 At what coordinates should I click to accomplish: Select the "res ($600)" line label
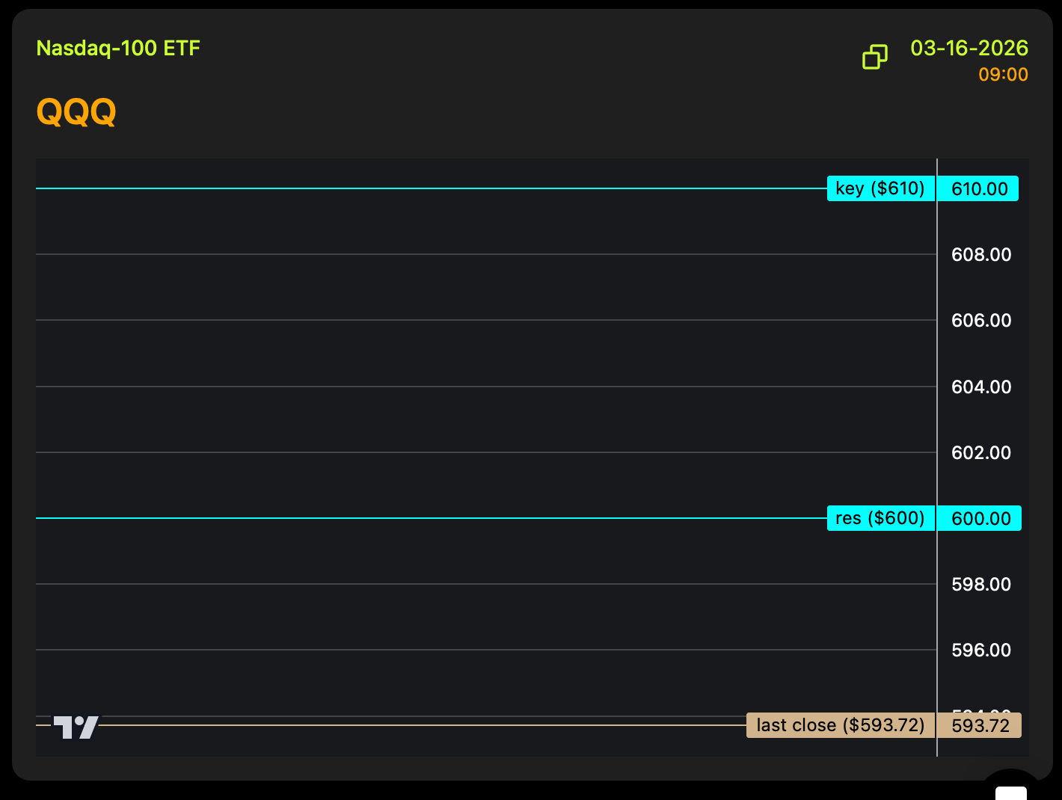[x=880, y=518]
